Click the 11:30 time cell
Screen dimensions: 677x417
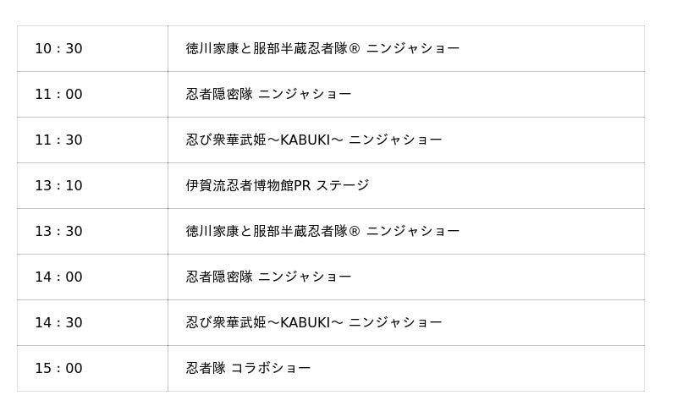pyautogui.click(x=58, y=140)
